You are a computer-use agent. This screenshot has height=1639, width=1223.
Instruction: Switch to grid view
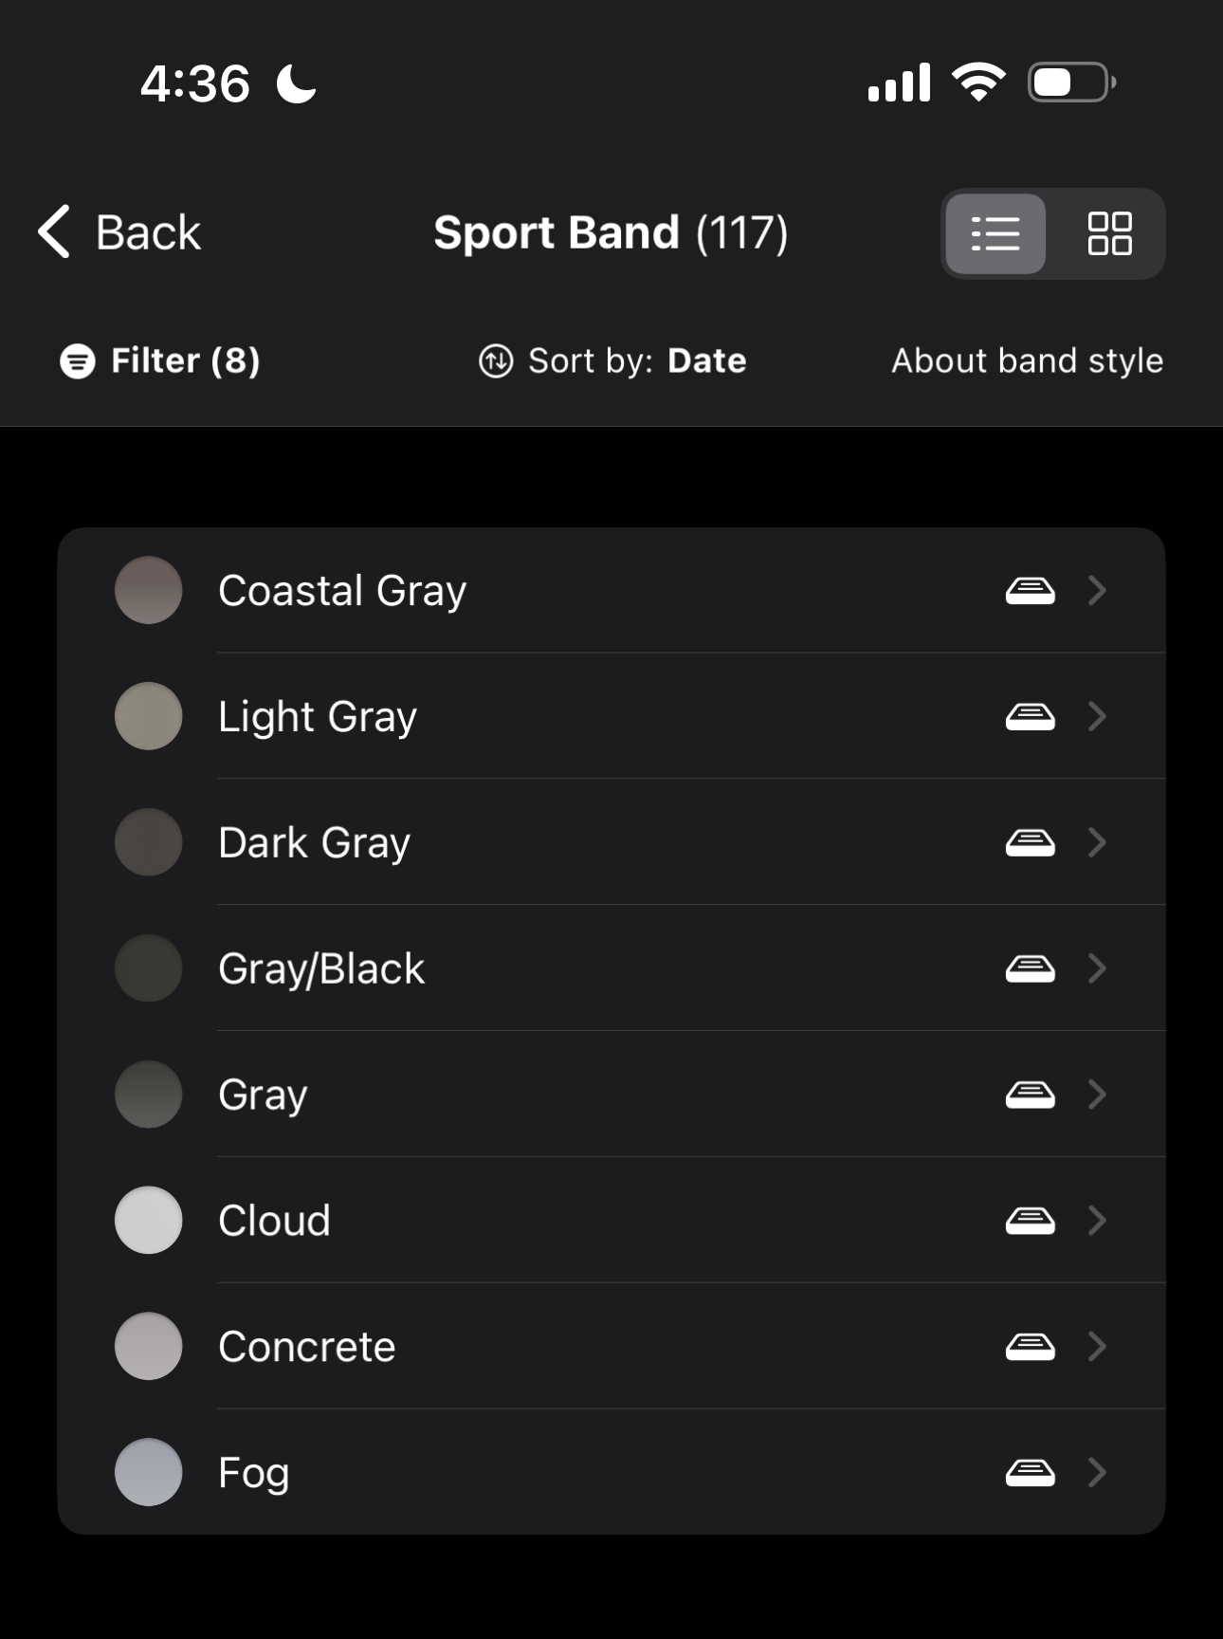(1109, 233)
